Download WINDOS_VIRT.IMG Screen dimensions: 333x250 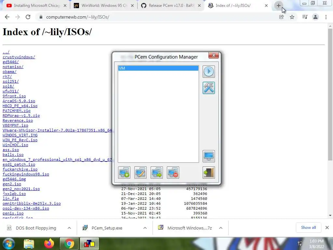(20, 135)
